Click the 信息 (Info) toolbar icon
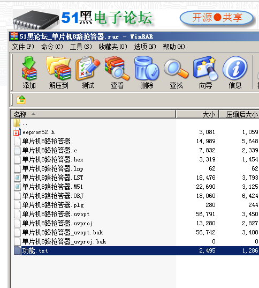The width and height of the screenshot is (259, 288). tap(235, 69)
